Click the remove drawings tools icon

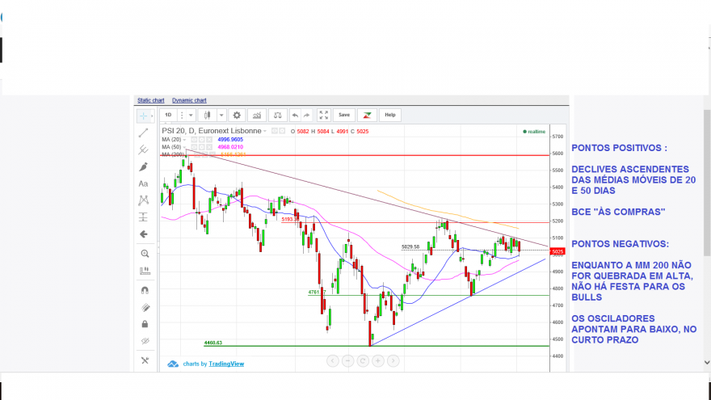145,360
